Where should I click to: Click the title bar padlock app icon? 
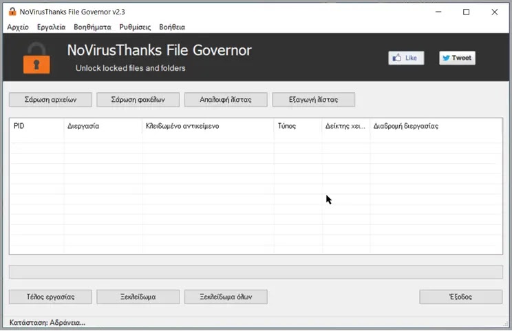click(12, 12)
